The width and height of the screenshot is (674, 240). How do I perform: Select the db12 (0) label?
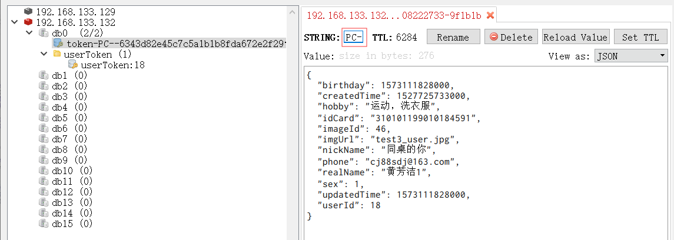pyautogui.click(x=72, y=192)
